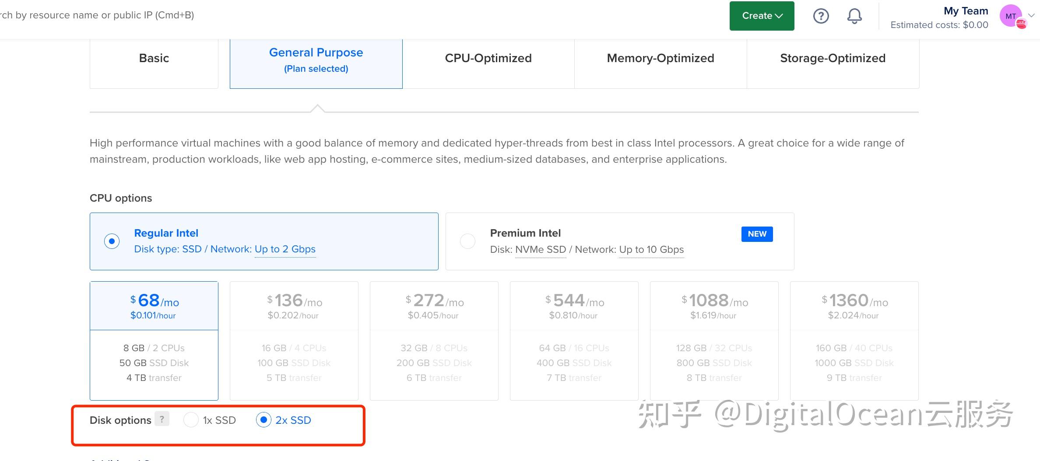Click the Regular Intel radio button
The width and height of the screenshot is (1040, 461).
coord(112,241)
